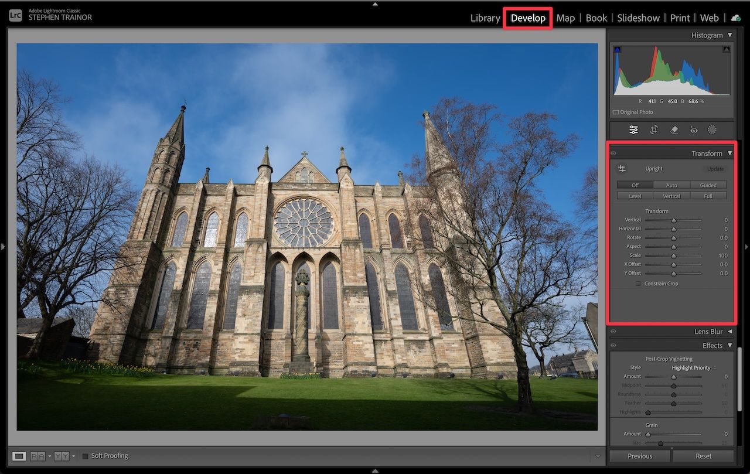Click the Grain Amount slider handle

click(648, 434)
